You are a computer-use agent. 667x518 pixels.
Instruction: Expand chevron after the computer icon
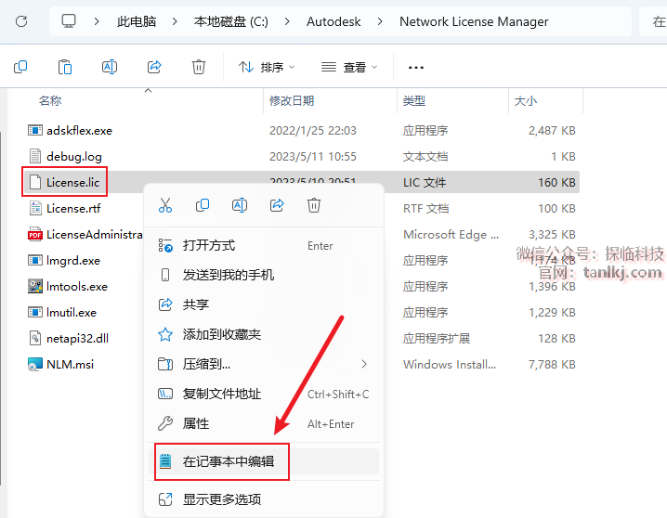tap(97, 21)
